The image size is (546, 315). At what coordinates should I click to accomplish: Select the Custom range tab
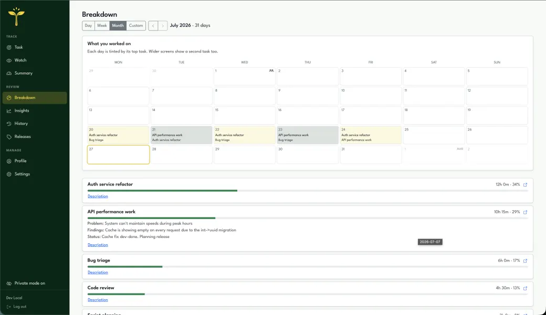136,26
